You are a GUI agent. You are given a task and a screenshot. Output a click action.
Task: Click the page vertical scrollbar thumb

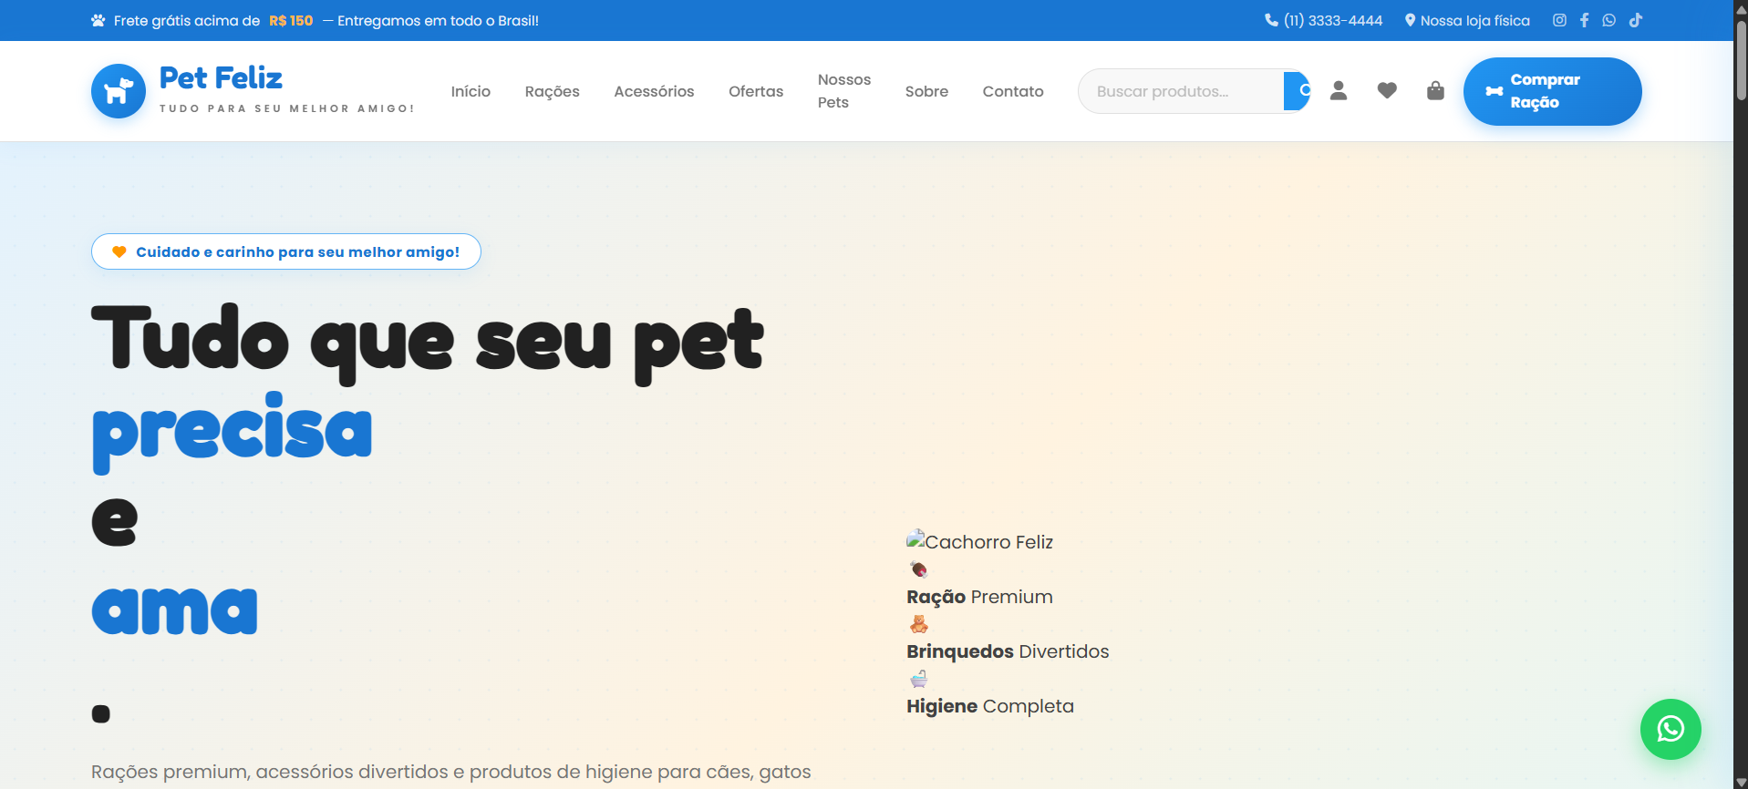coord(1741,59)
